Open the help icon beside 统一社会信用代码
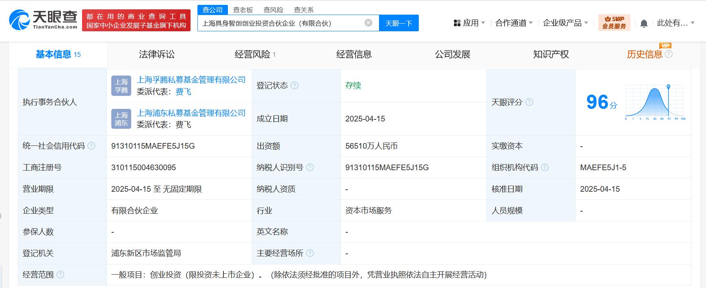This screenshot has width=706, height=288. (91, 146)
